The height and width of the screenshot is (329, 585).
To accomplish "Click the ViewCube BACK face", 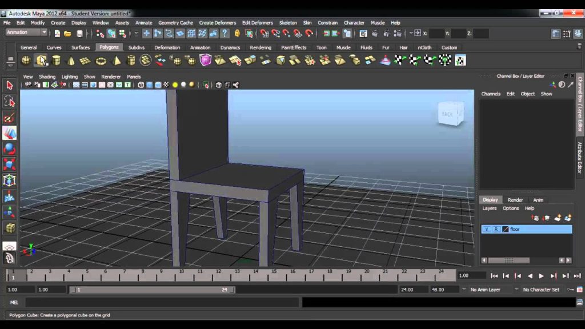I will 447,114.
